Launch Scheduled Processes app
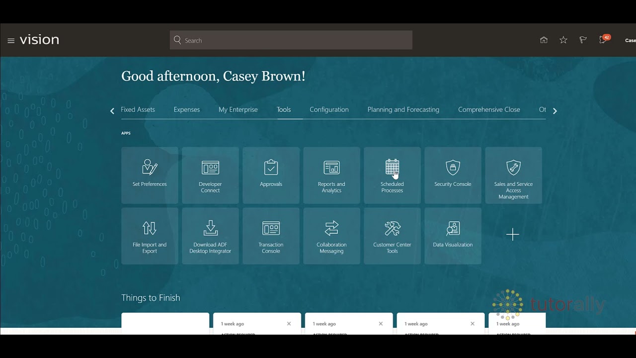 click(392, 175)
